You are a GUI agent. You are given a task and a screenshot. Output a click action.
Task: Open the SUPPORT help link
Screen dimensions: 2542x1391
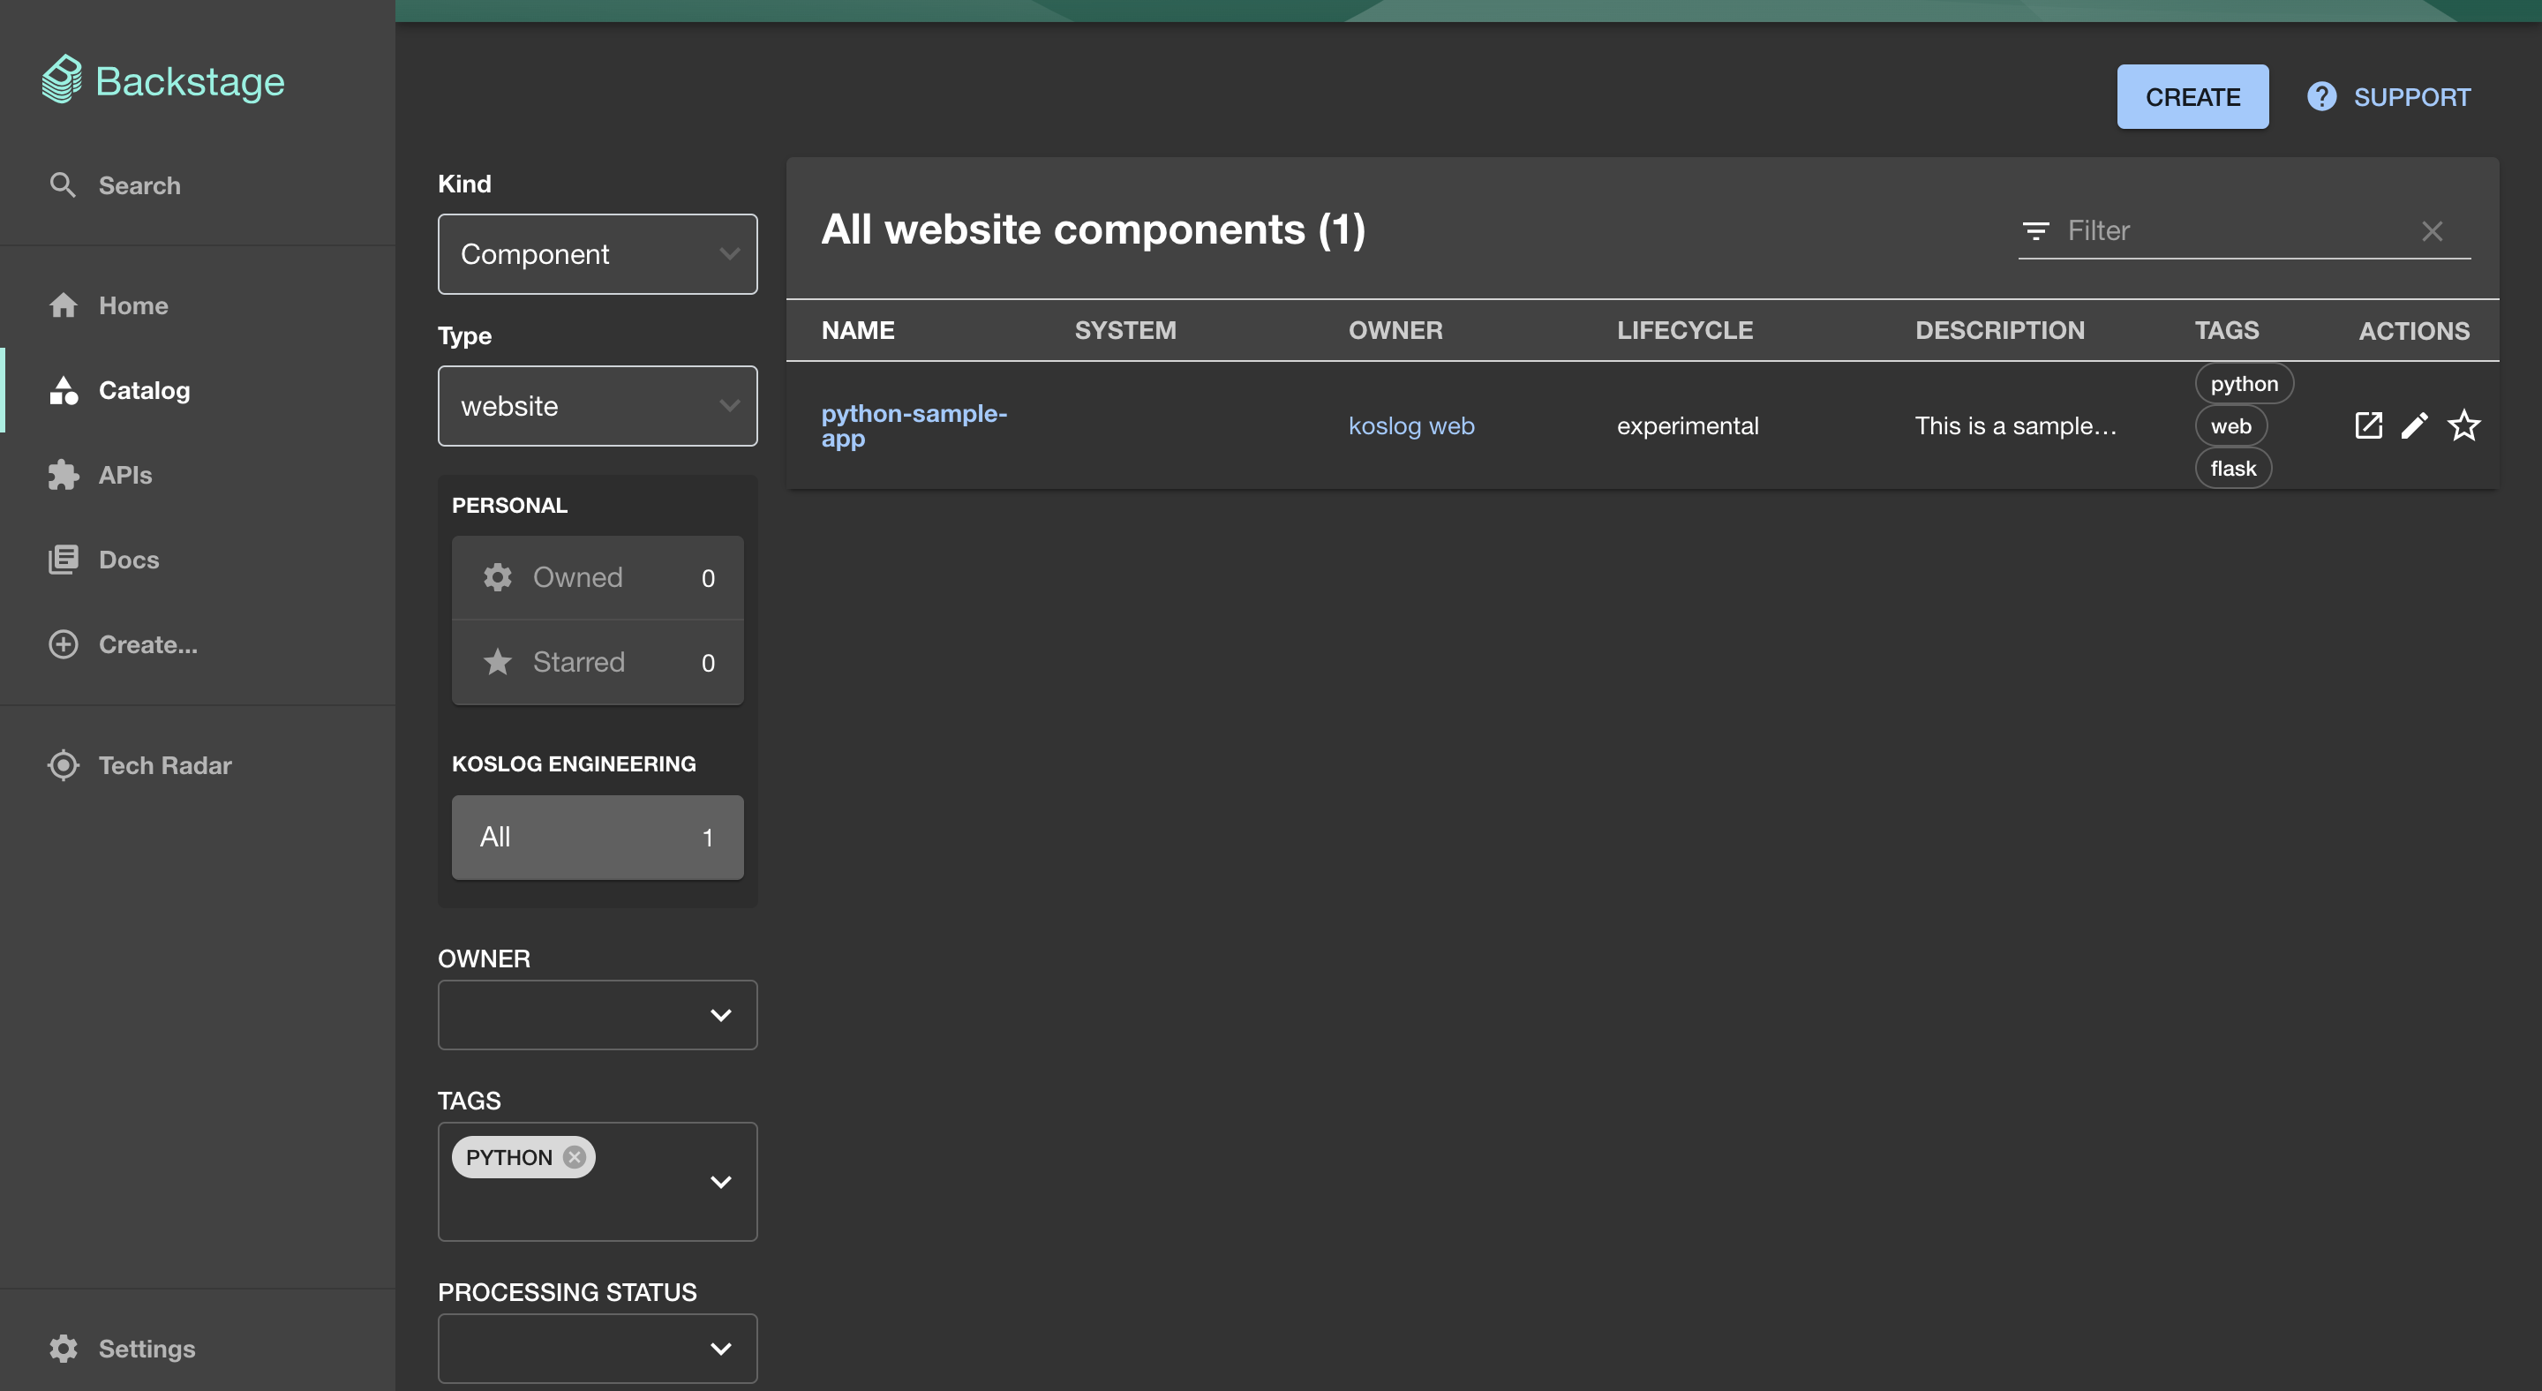pos(2388,97)
